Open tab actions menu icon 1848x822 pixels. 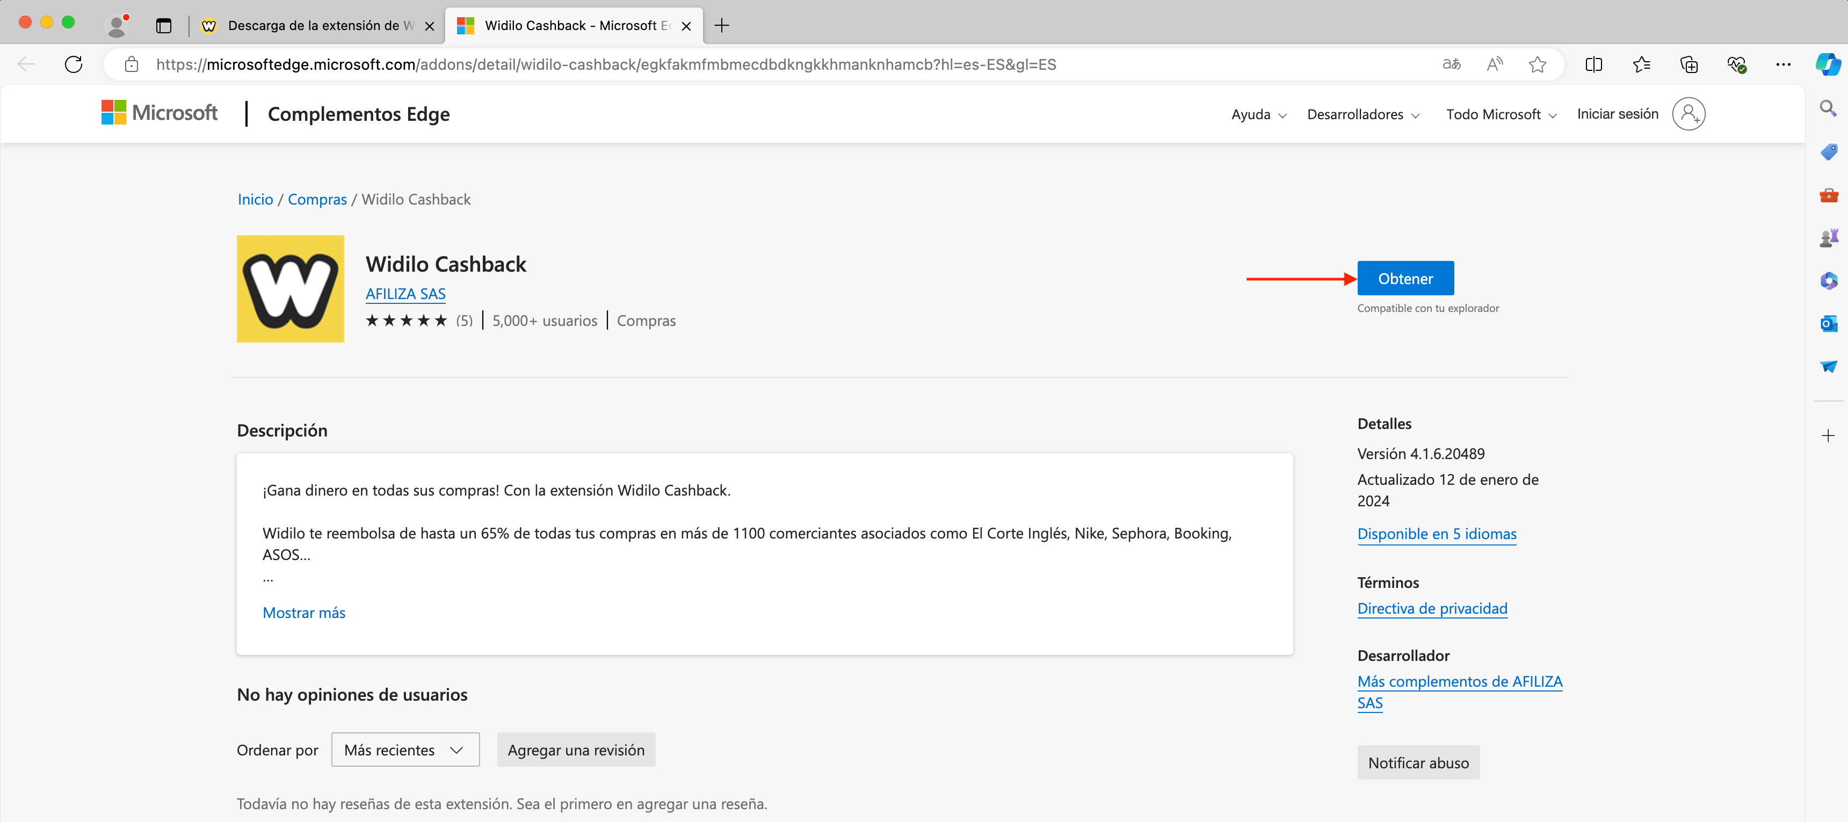tap(164, 26)
